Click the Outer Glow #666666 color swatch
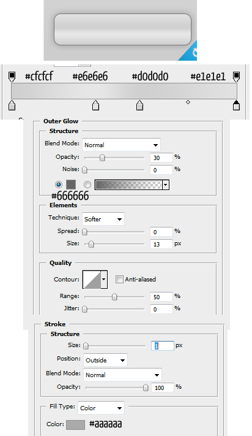Viewport: 252px width, 436px height. [71, 185]
